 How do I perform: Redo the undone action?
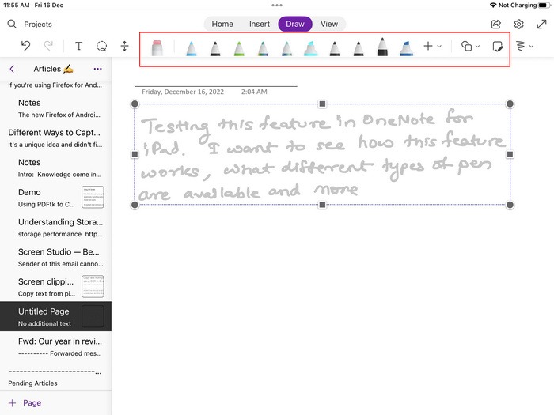pyautogui.click(x=48, y=46)
